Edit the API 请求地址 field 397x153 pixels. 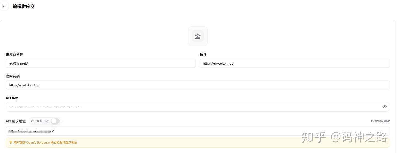pos(198,131)
